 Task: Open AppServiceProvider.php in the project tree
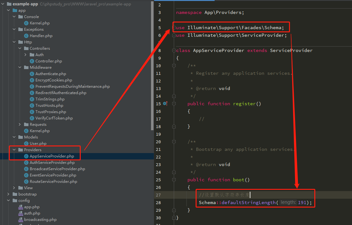tap(52, 156)
